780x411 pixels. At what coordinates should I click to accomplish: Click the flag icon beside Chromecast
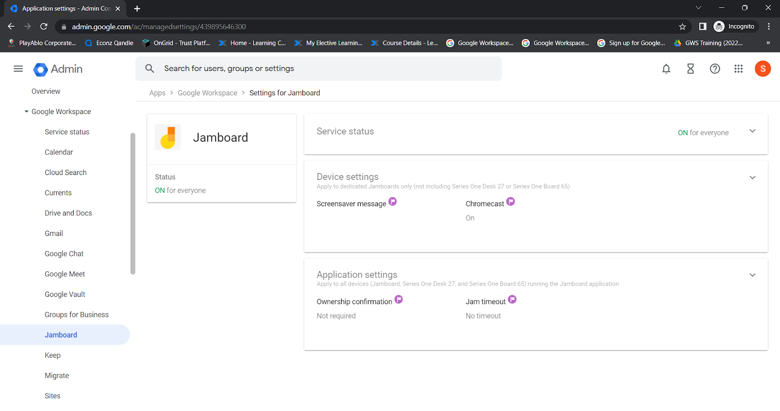pyautogui.click(x=510, y=201)
